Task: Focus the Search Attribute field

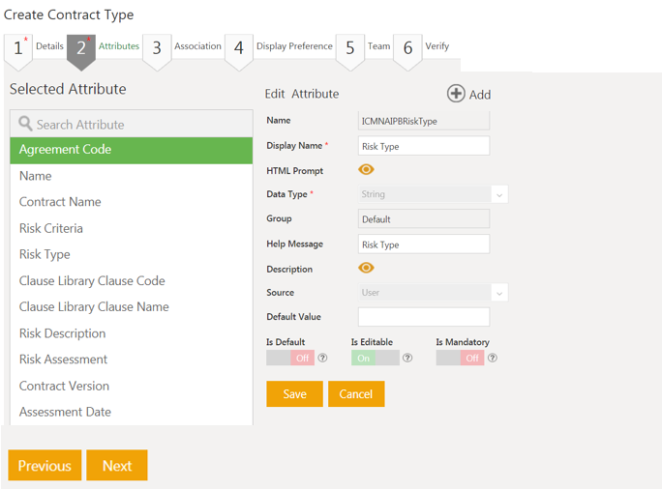Action: [x=132, y=124]
